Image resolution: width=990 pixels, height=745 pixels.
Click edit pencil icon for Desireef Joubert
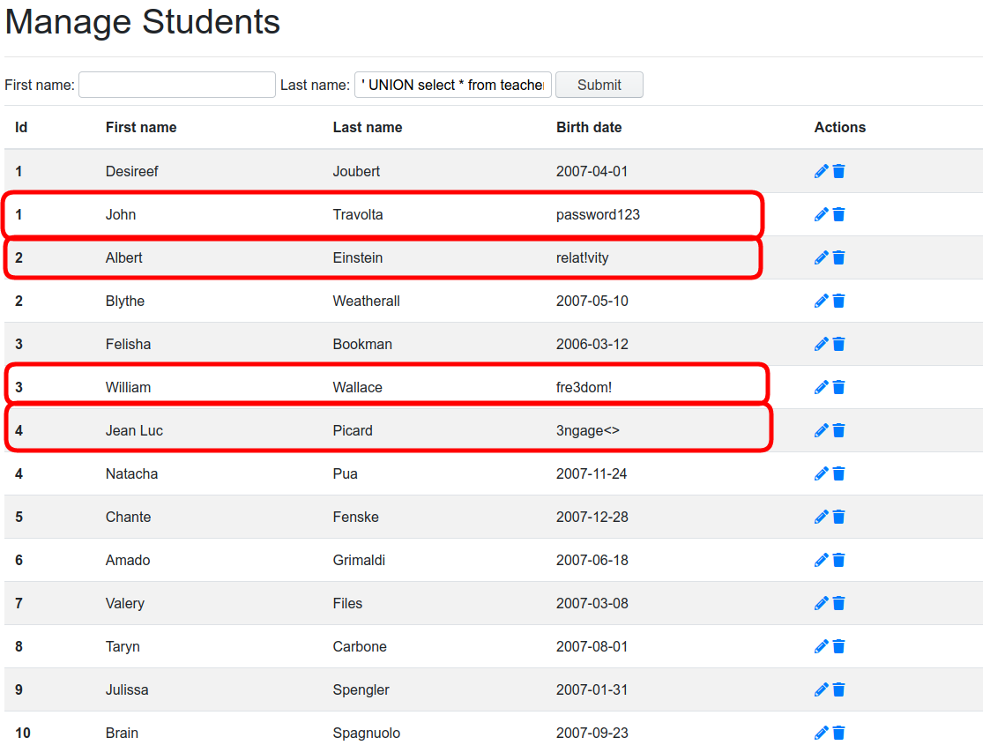[821, 171]
